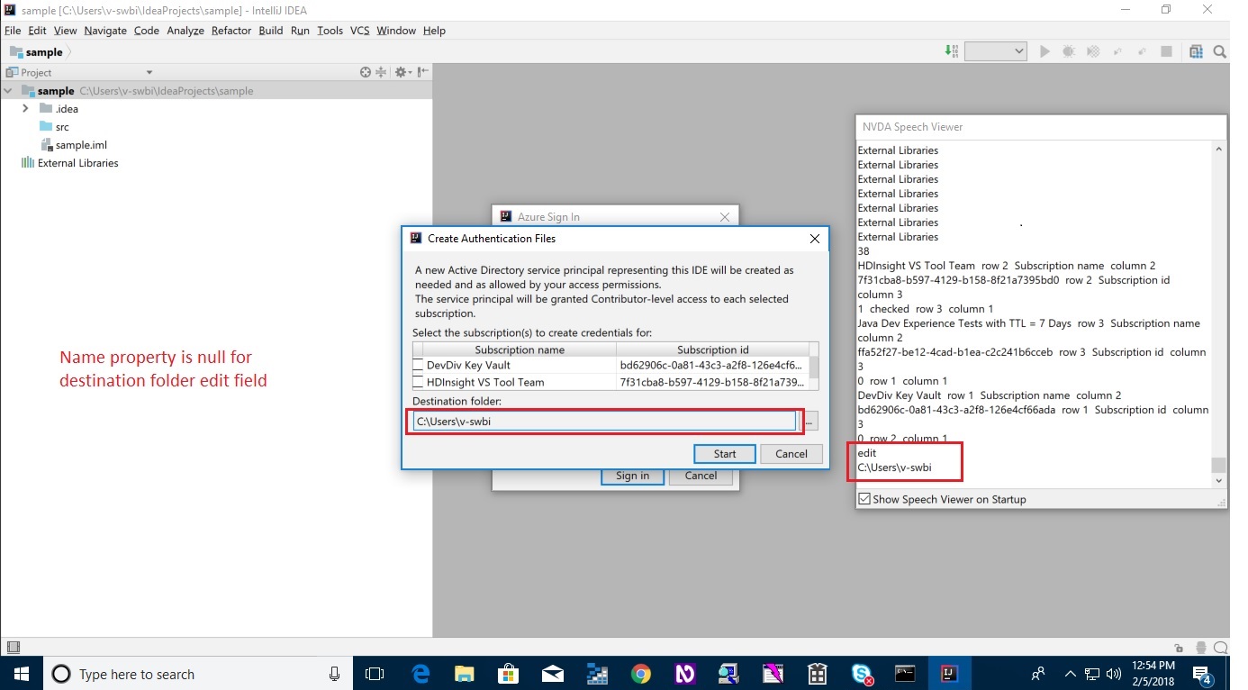
Task: Collapse the sample project root node
Action: pos(8,90)
